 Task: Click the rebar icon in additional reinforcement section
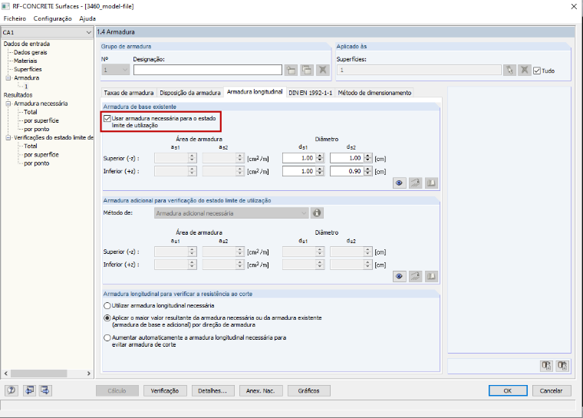pyautogui.click(x=415, y=276)
